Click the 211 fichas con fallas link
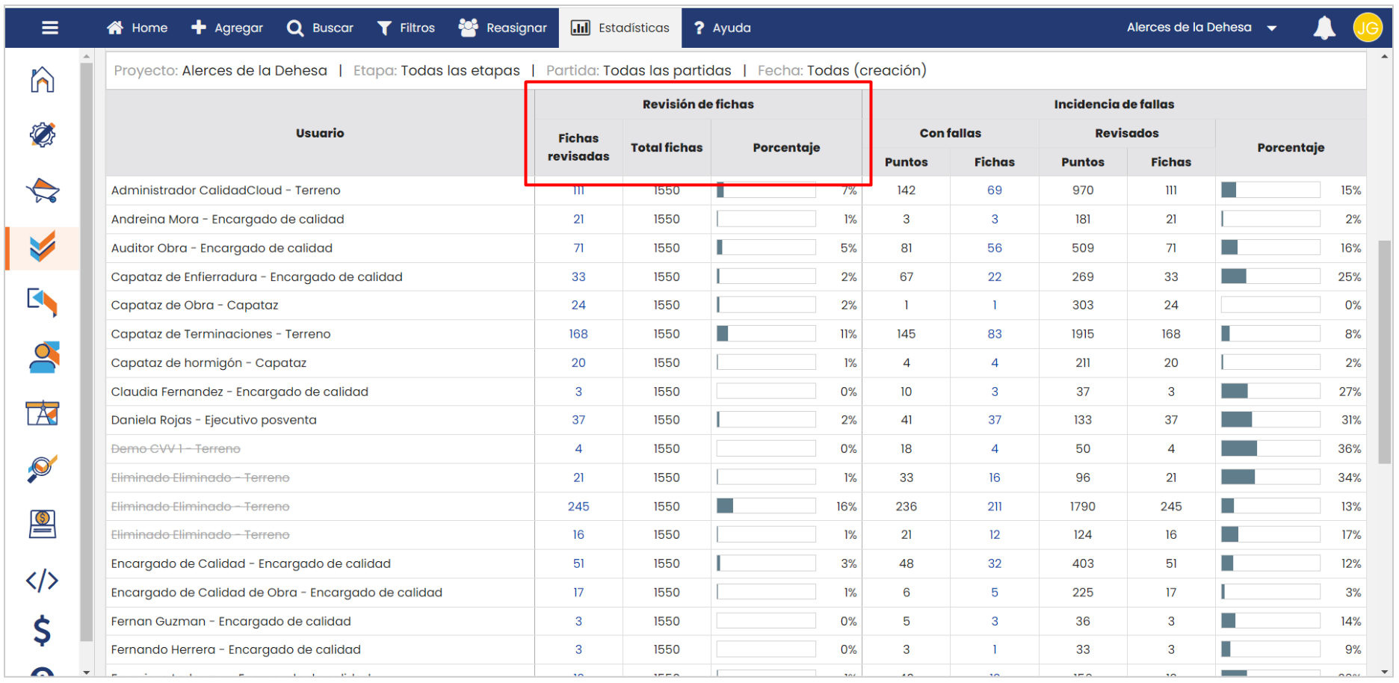The width and height of the screenshot is (1399, 683). [994, 507]
